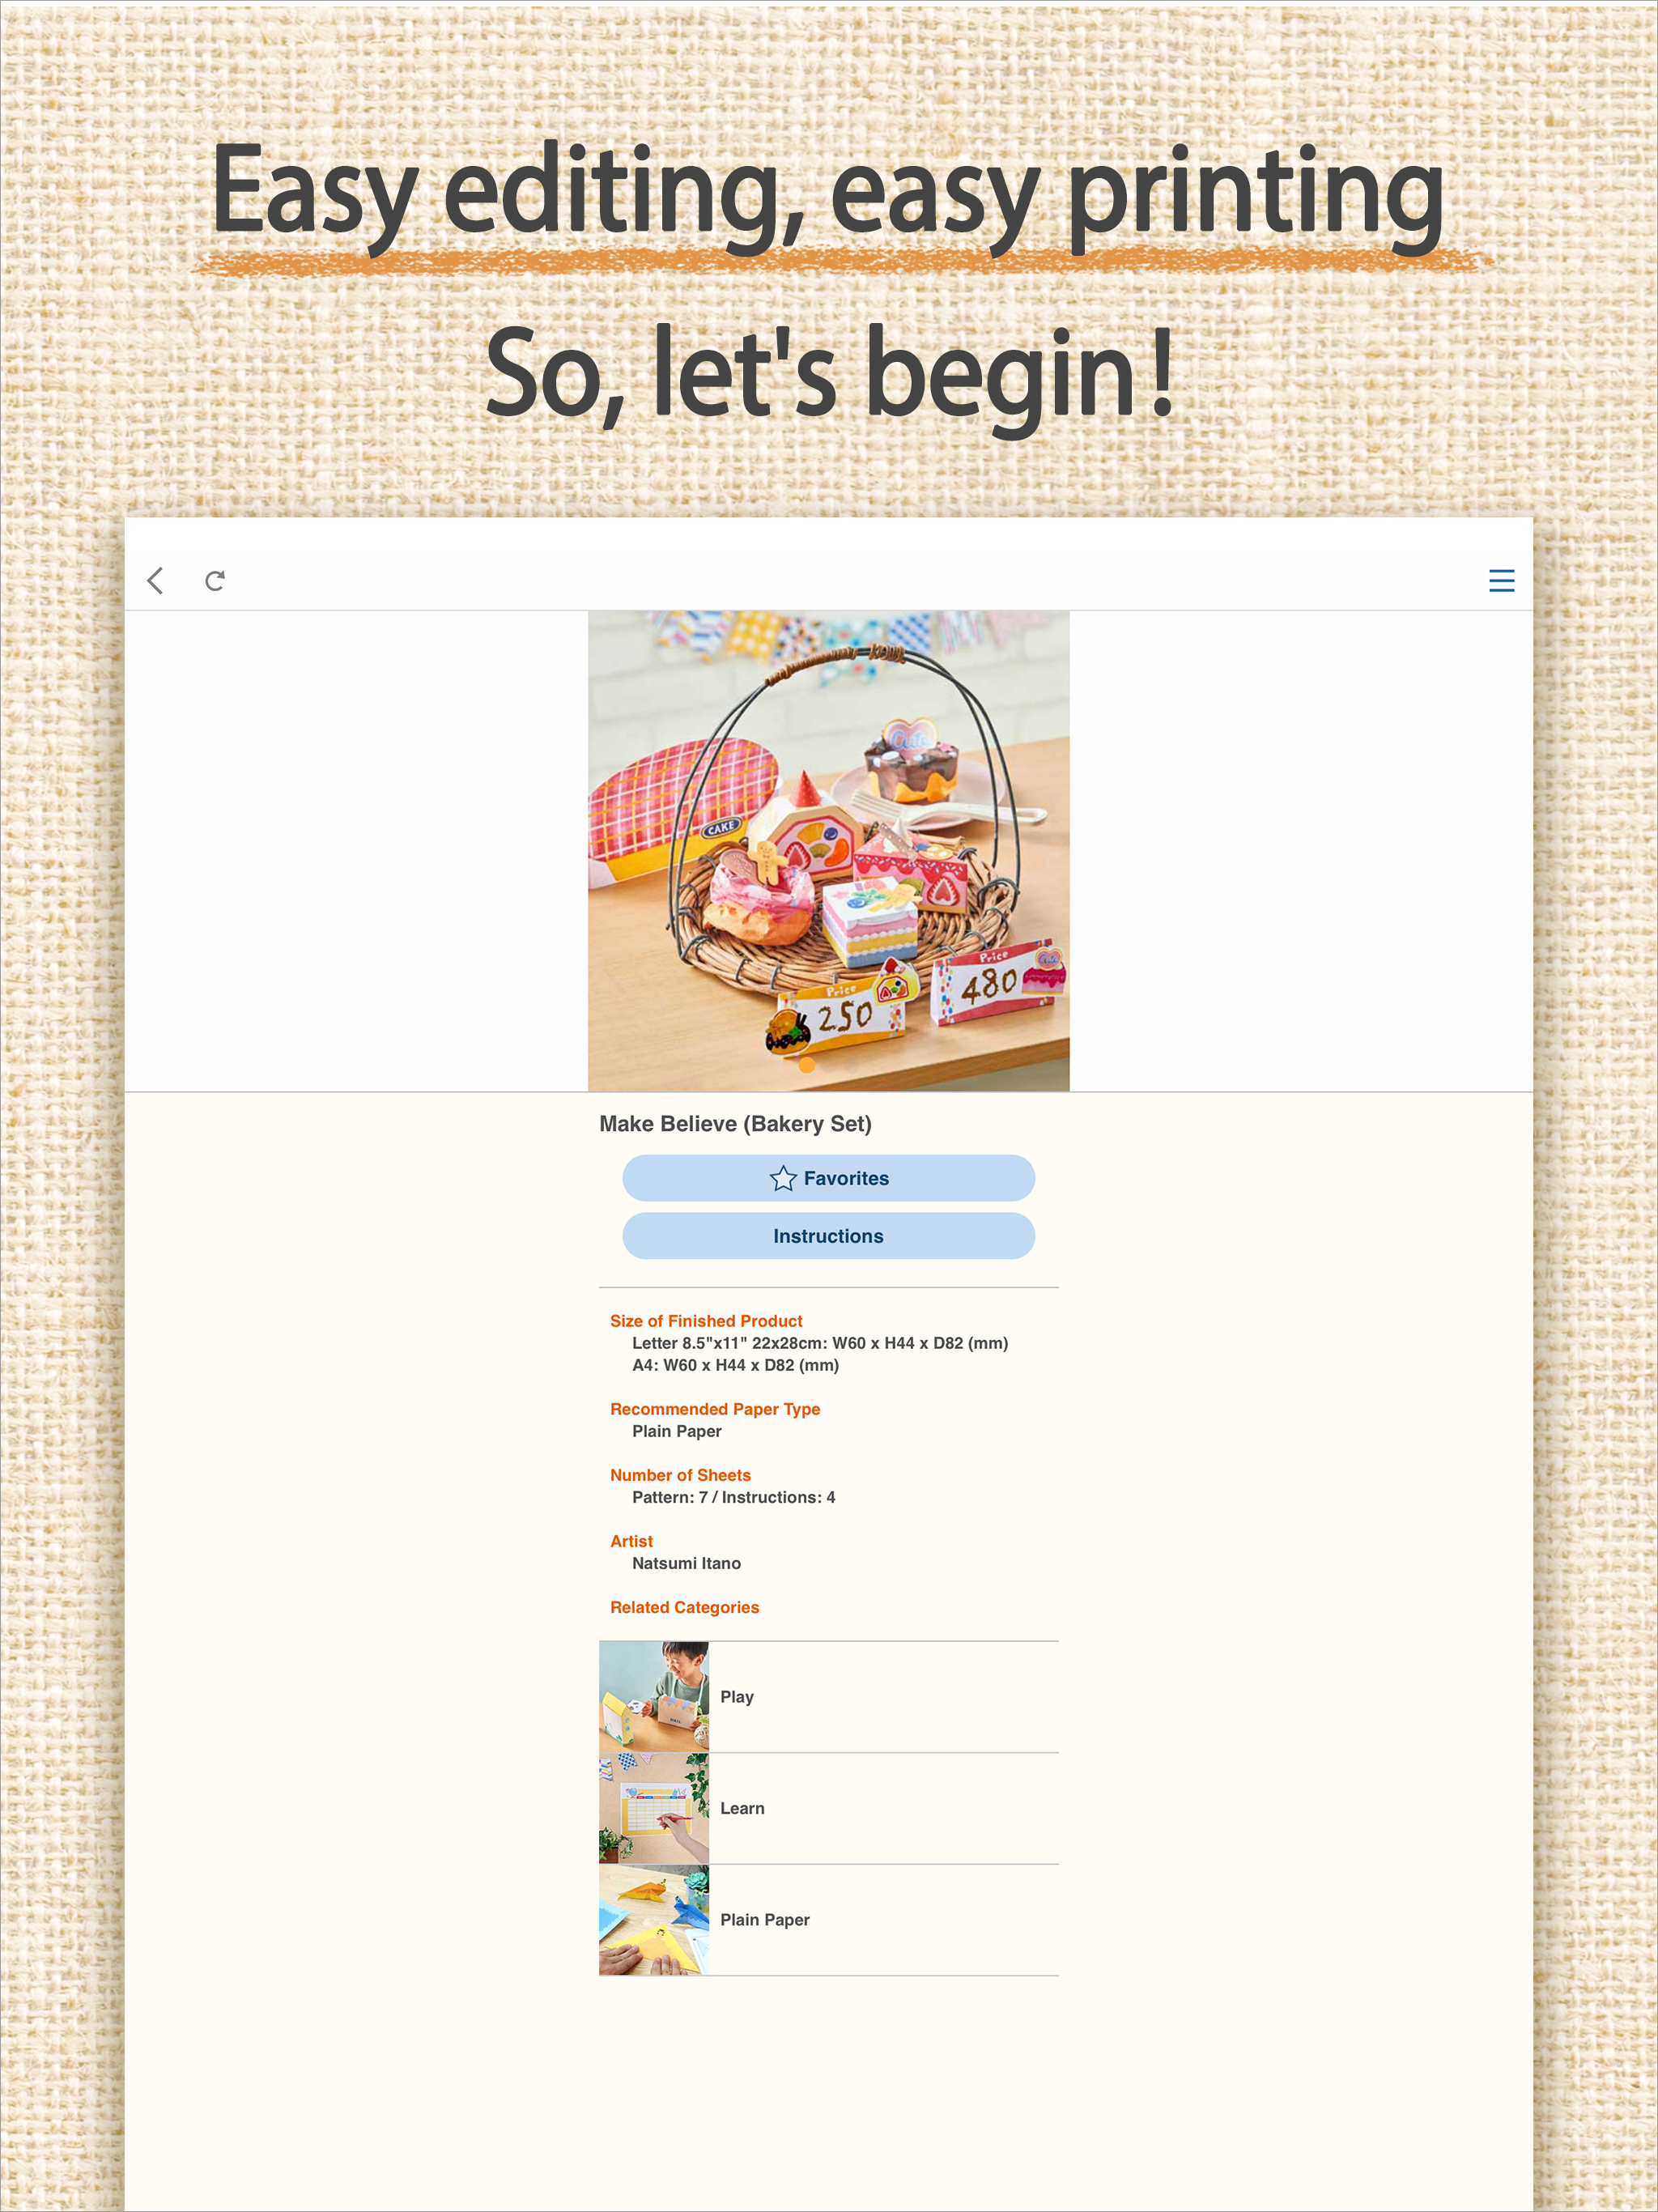Click the Make Believe (Bakery Set) title
1658x2212 pixels.
point(735,1124)
